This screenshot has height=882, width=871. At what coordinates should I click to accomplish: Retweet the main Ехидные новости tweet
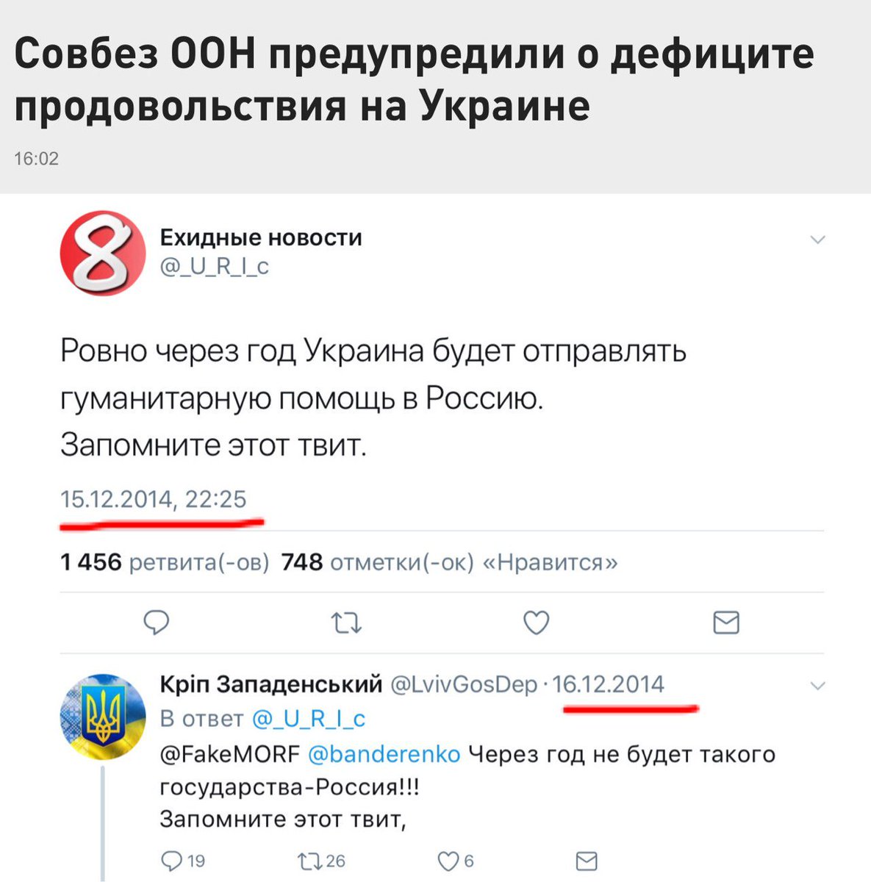coord(346,624)
